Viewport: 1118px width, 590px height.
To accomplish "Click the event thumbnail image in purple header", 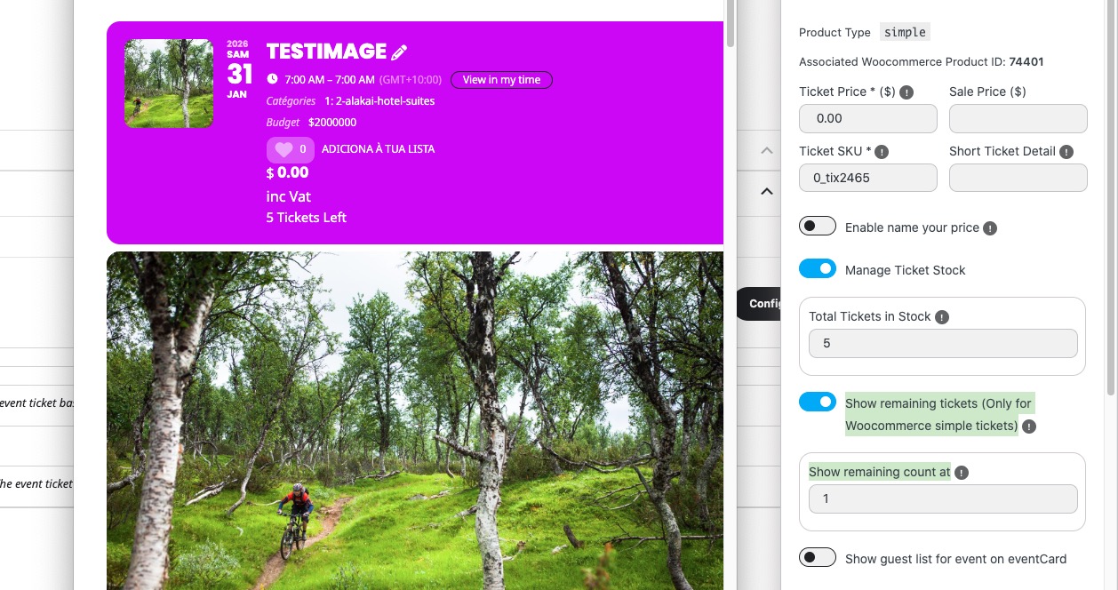I will click(169, 84).
